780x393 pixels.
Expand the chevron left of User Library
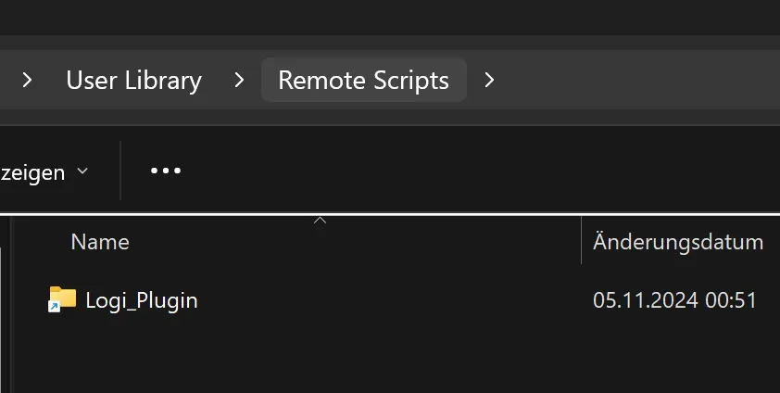pos(27,81)
